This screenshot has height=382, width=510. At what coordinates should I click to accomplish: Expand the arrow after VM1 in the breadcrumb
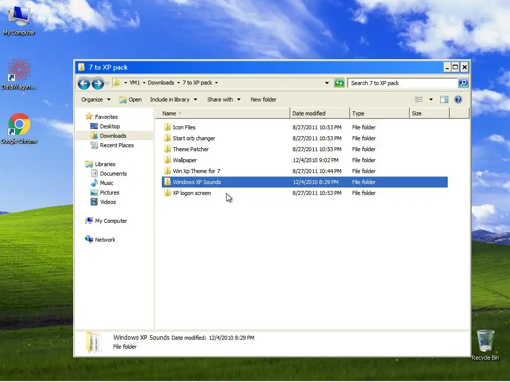pyautogui.click(x=144, y=83)
